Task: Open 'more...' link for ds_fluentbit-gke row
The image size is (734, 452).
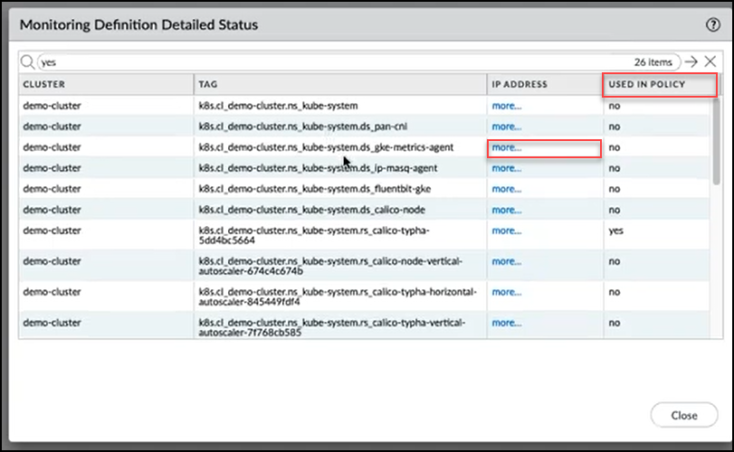Action: click(506, 189)
